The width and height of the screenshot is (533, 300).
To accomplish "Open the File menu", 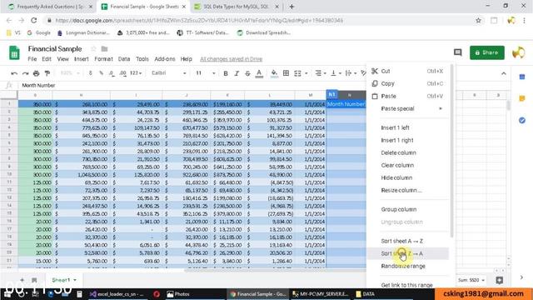I will coord(32,59).
